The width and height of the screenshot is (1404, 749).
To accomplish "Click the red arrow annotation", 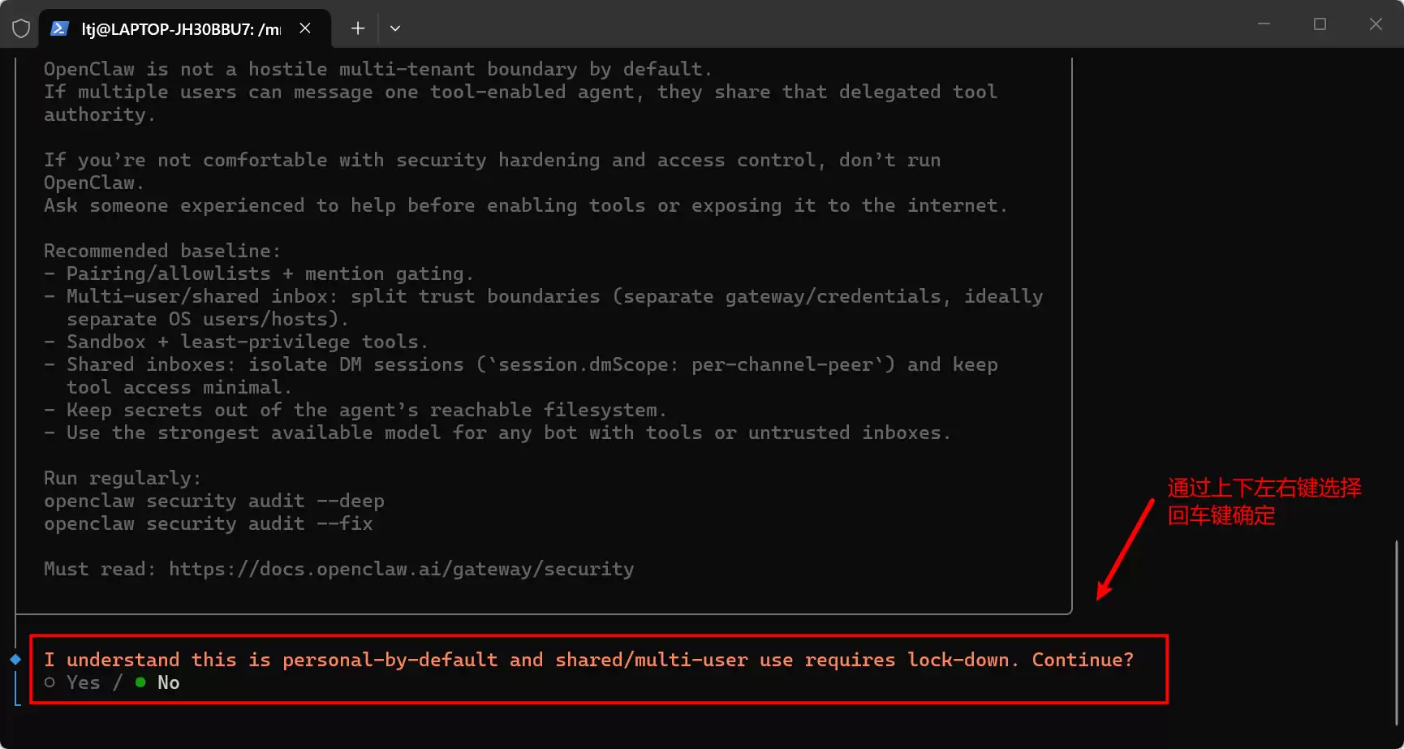I will click(1125, 549).
